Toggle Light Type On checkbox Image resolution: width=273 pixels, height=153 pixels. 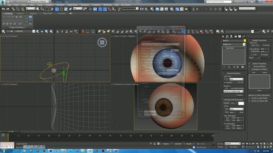point(224,79)
